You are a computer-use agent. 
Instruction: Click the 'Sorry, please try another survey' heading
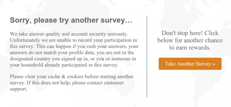click(71, 20)
